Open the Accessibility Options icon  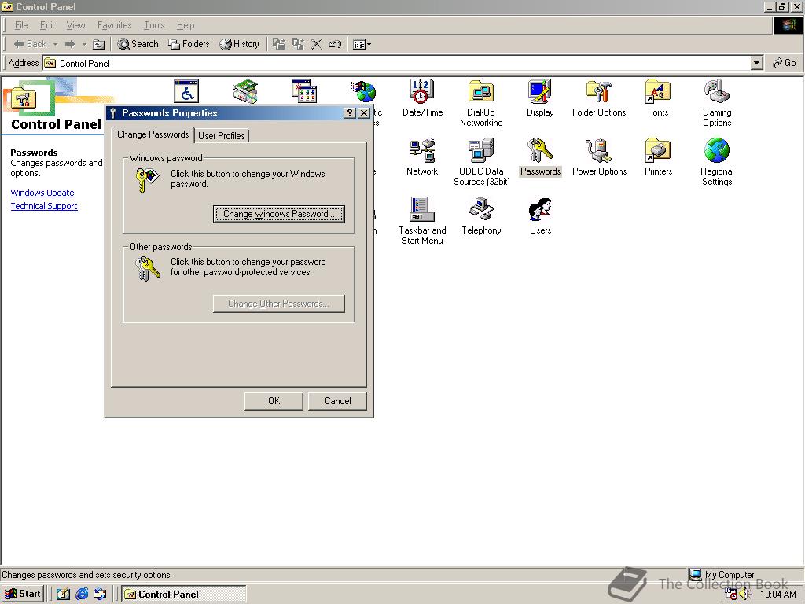(x=186, y=91)
